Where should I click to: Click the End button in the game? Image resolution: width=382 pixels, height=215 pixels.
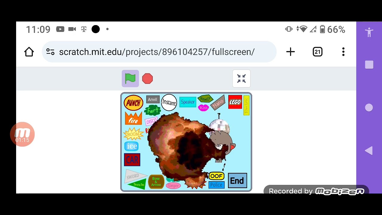tap(237, 181)
